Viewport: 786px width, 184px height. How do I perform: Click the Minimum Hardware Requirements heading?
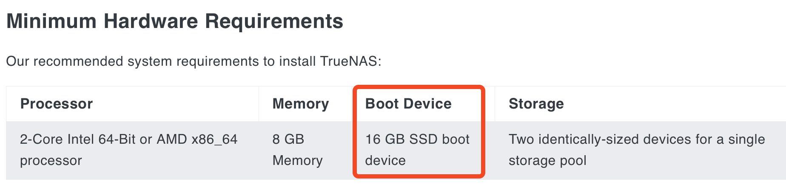(x=175, y=21)
